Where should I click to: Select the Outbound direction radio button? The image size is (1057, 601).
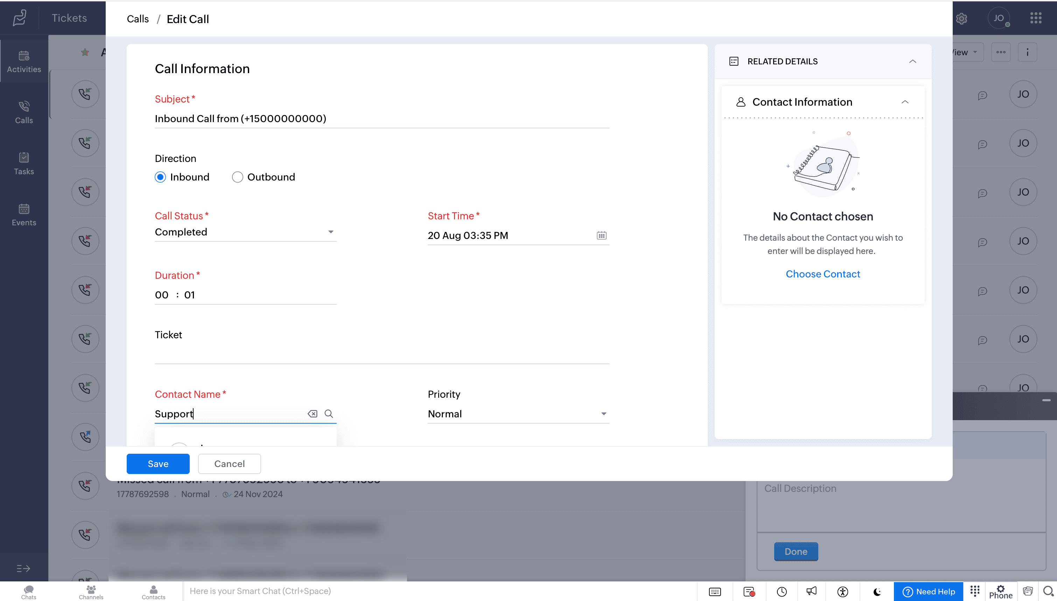237,177
